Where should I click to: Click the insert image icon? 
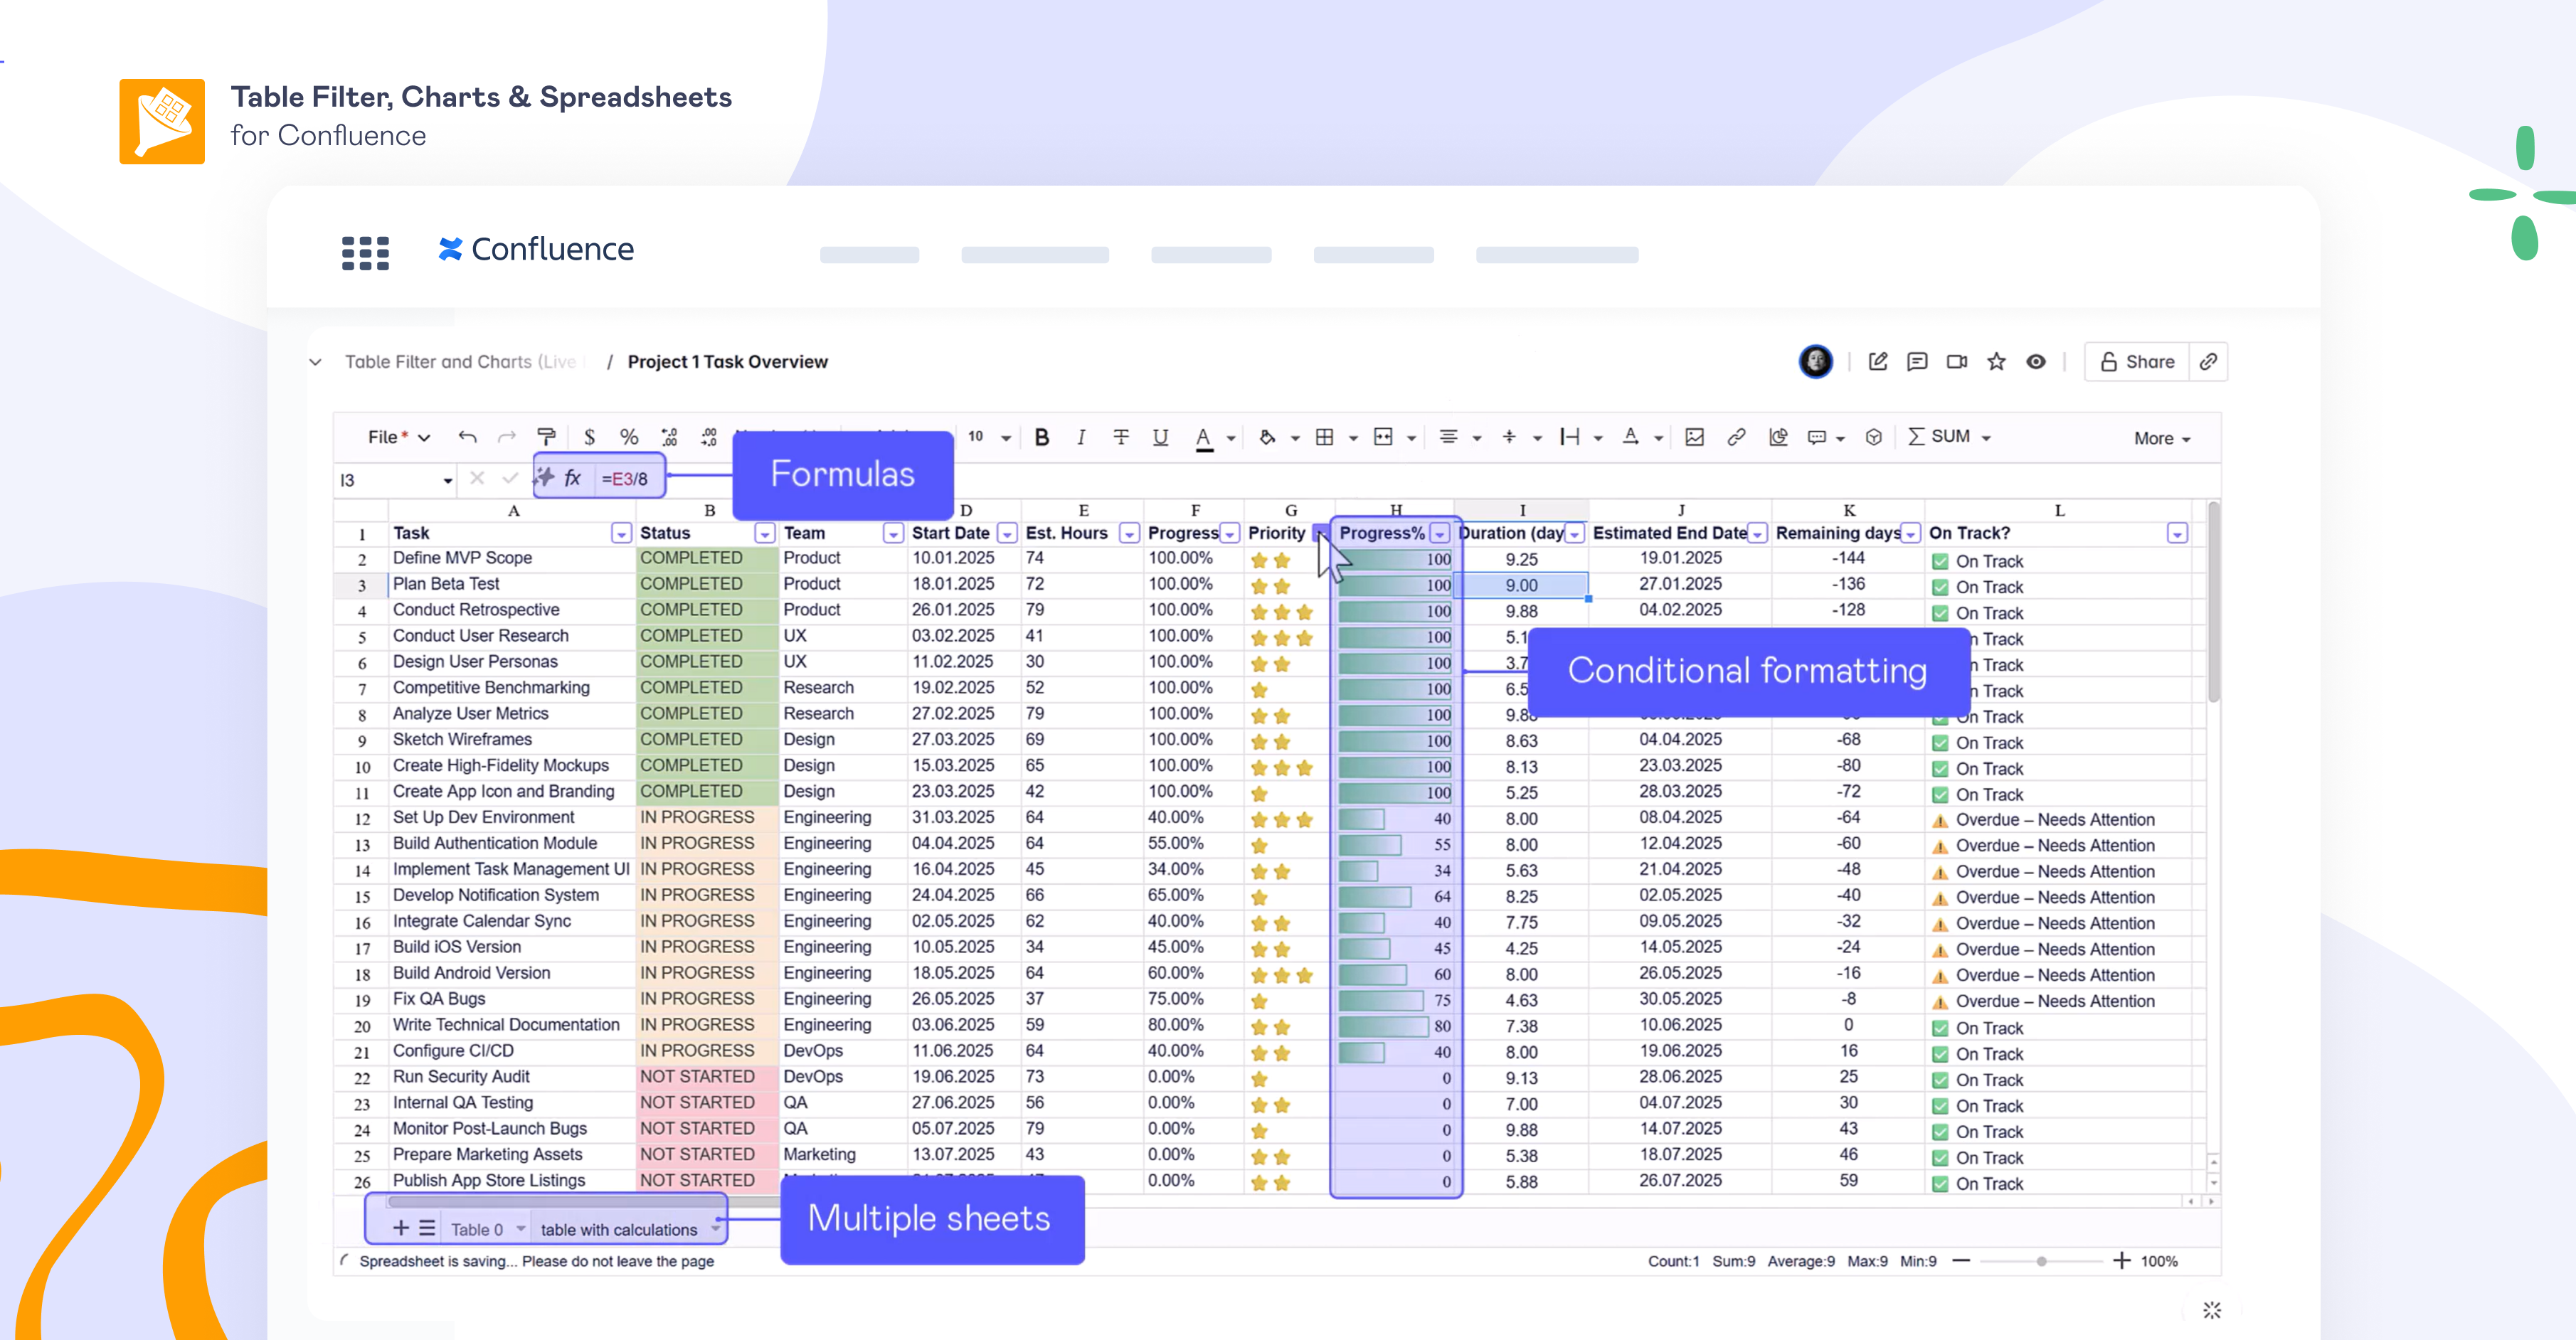(1694, 437)
